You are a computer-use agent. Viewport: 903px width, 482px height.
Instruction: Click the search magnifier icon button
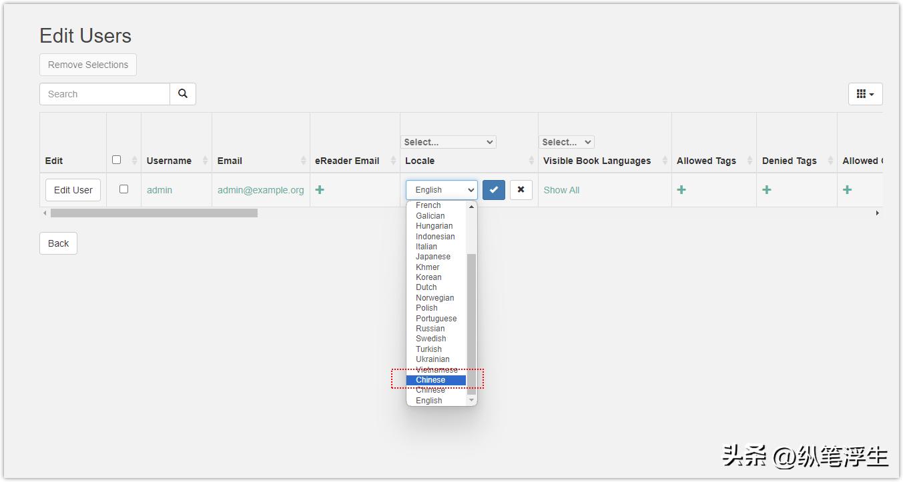183,94
